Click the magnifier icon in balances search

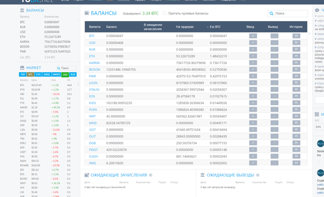(271, 14)
